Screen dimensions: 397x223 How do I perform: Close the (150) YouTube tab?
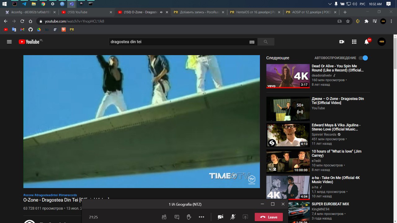(x=111, y=12)
